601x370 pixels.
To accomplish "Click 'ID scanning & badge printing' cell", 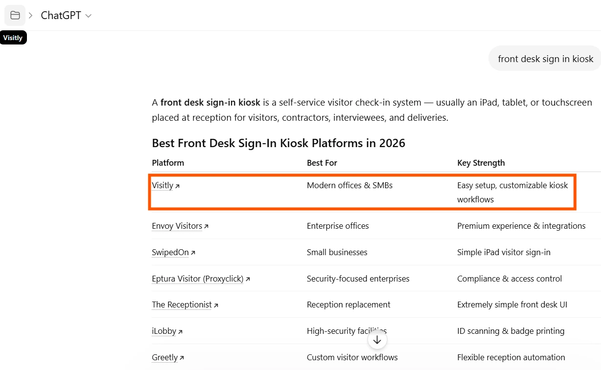I will 510,331.
